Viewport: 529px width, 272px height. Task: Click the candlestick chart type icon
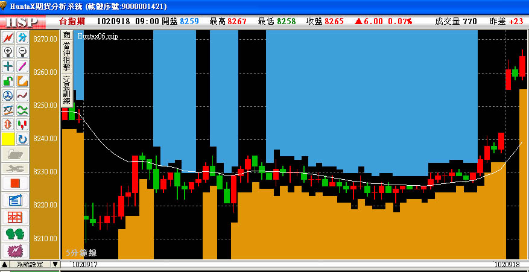[x=22, y=124]
